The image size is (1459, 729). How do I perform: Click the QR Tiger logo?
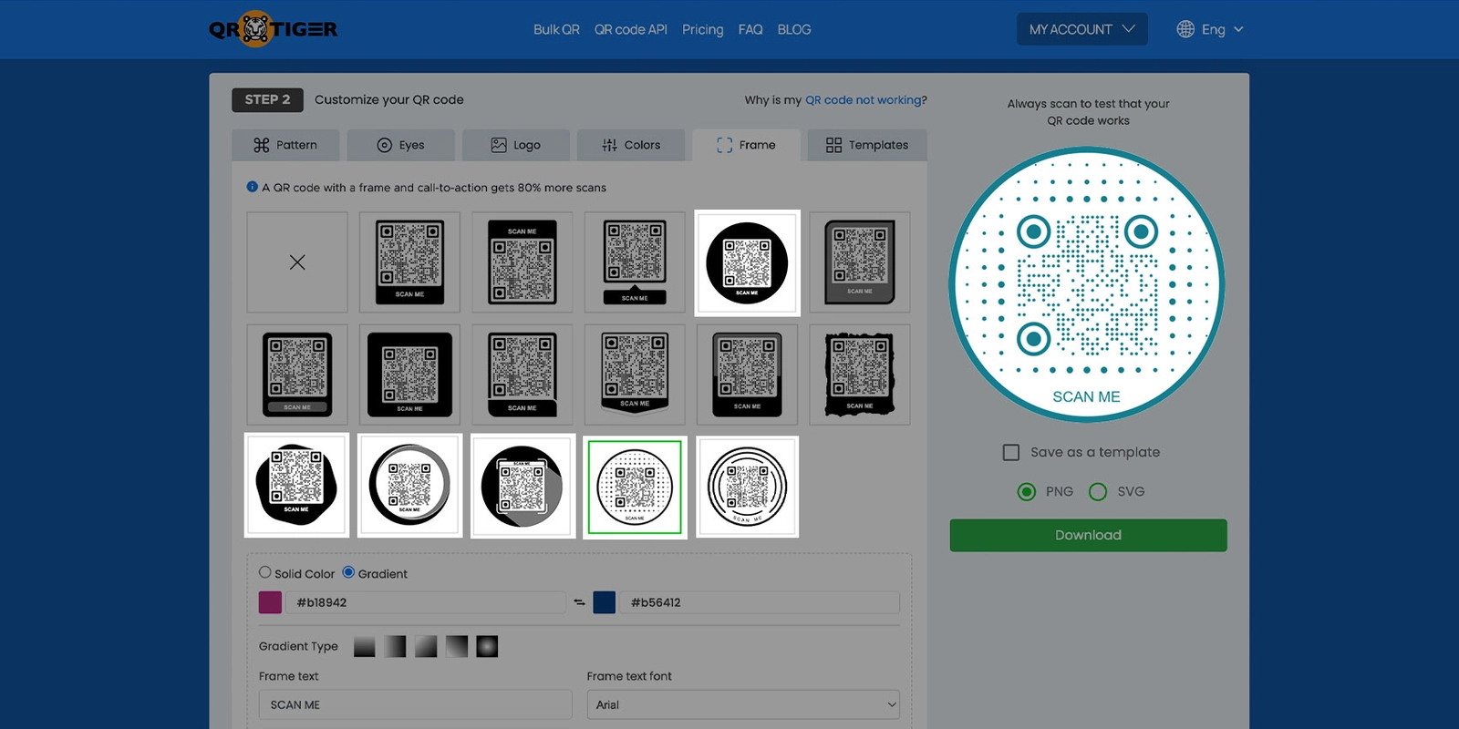273,29
